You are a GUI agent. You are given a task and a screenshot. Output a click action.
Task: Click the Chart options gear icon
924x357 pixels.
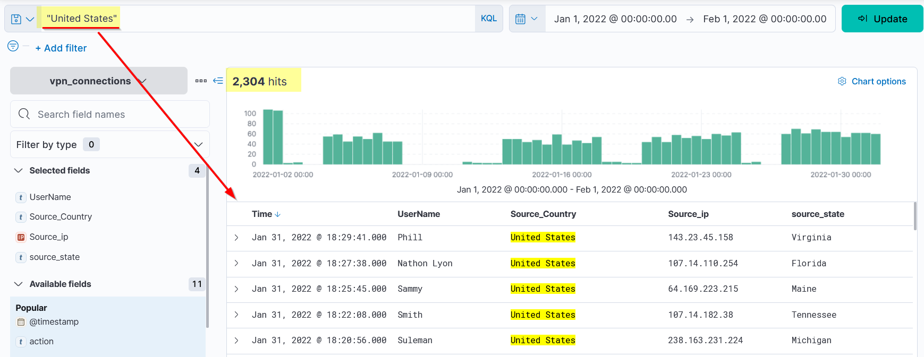[842, 81]
